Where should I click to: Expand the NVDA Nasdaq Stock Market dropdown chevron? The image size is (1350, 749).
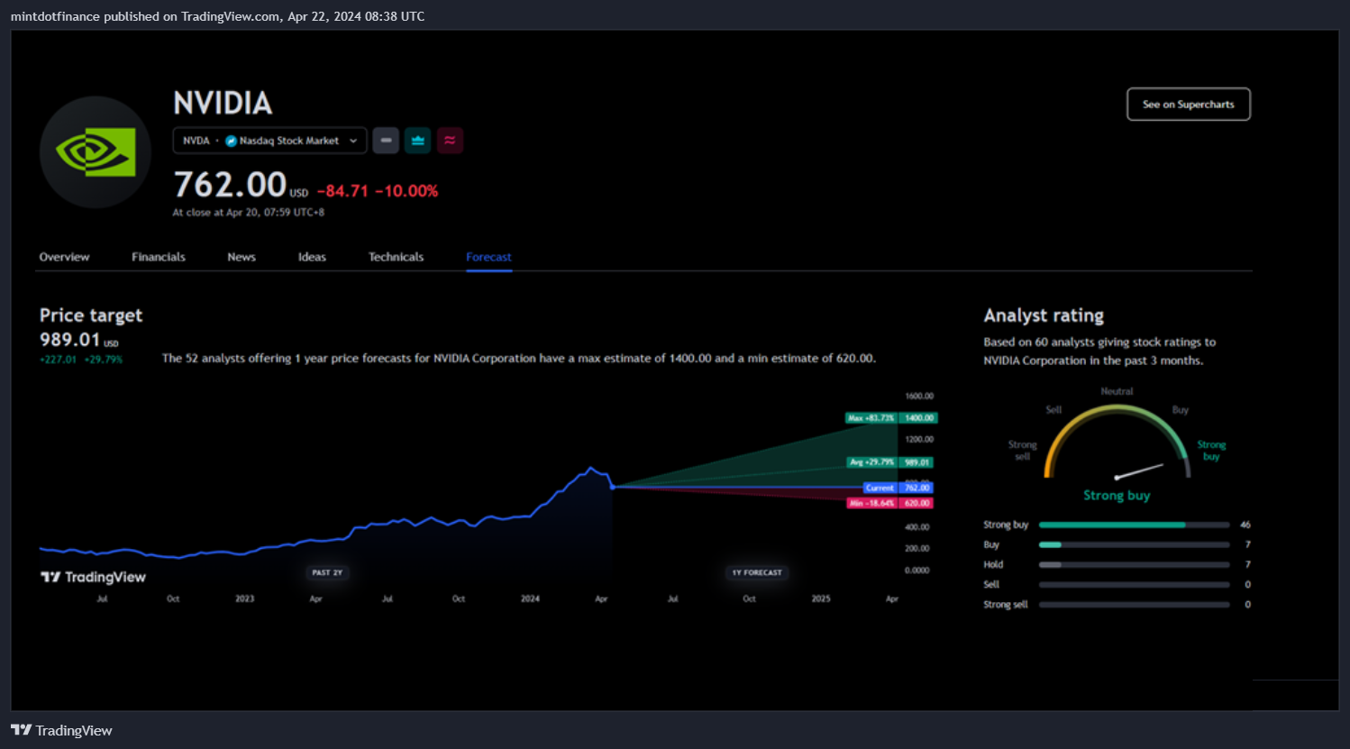(353, 141)
